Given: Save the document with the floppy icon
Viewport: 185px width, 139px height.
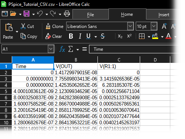Looking at the screenshot, I should (x=26, y=14).
